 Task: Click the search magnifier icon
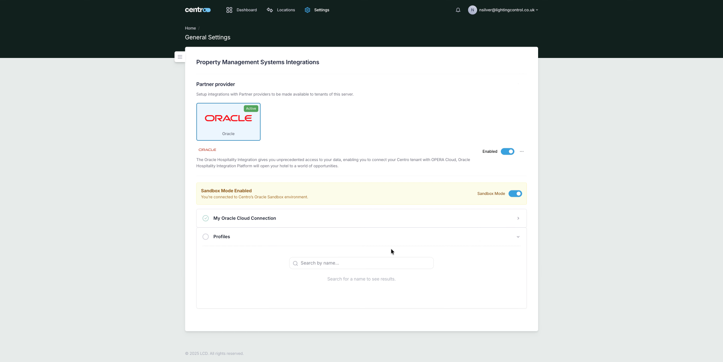(296, 263)
